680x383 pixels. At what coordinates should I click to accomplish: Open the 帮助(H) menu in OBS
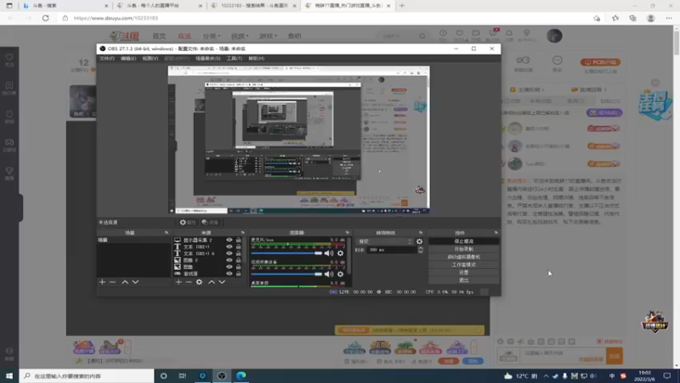coord(257,58)
